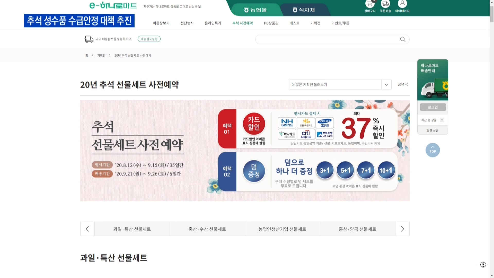Image resolution: width=494 pixels, height=278 pixels.
Task: Click the TOP scroll-up button
Action: [x=433, y=150]
